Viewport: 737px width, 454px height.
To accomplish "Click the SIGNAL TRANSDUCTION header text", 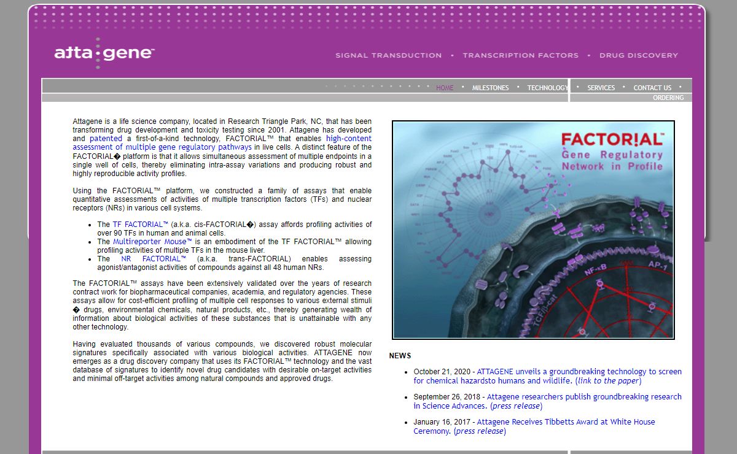I will coord(388,55).
